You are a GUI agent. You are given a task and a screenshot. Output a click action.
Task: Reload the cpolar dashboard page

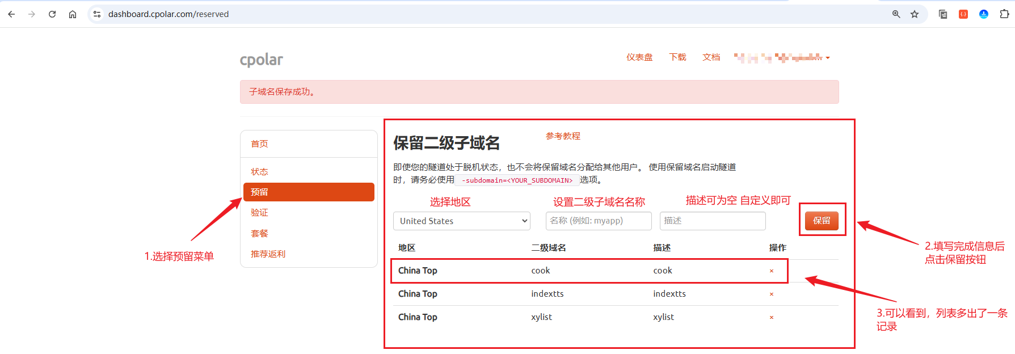pos(52,14)
